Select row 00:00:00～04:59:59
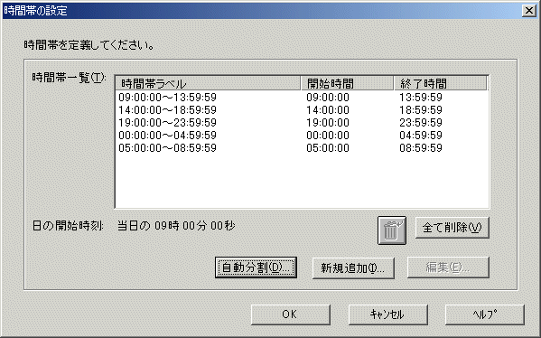 click(302, 136)
